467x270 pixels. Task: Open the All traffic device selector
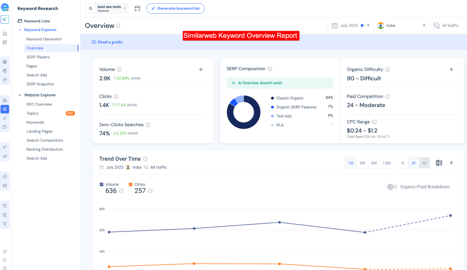(x=446, y=25)
